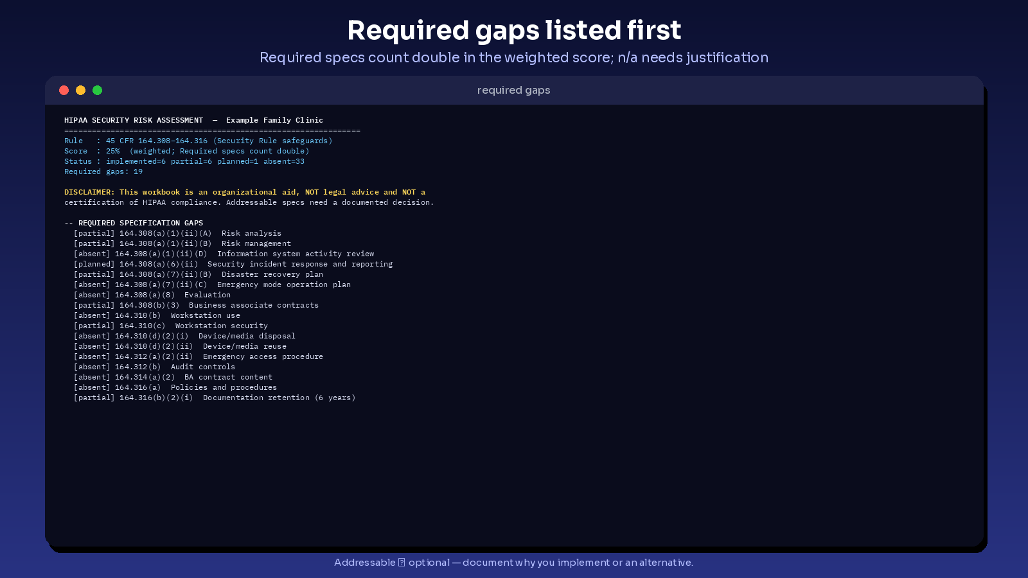The image size is (1028, 578).
Task: Click the 'Risk analysis' gap row
Action: pos(177,233)
